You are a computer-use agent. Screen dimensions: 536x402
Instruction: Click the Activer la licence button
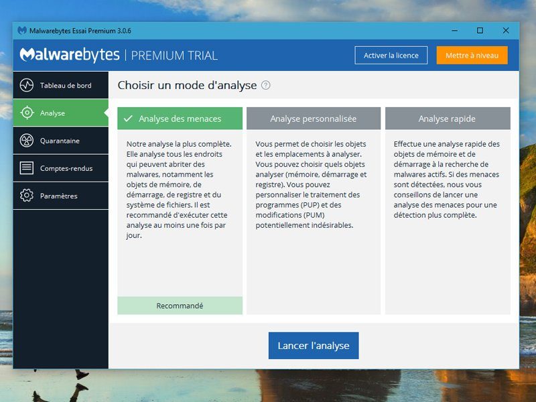pos(391,56)
